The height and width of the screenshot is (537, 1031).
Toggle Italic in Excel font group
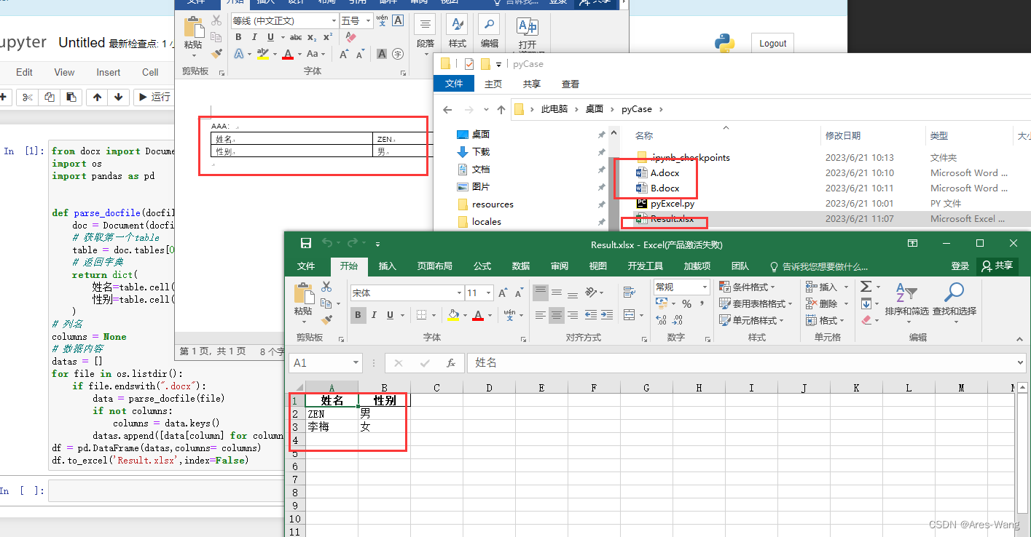(374, 315)
